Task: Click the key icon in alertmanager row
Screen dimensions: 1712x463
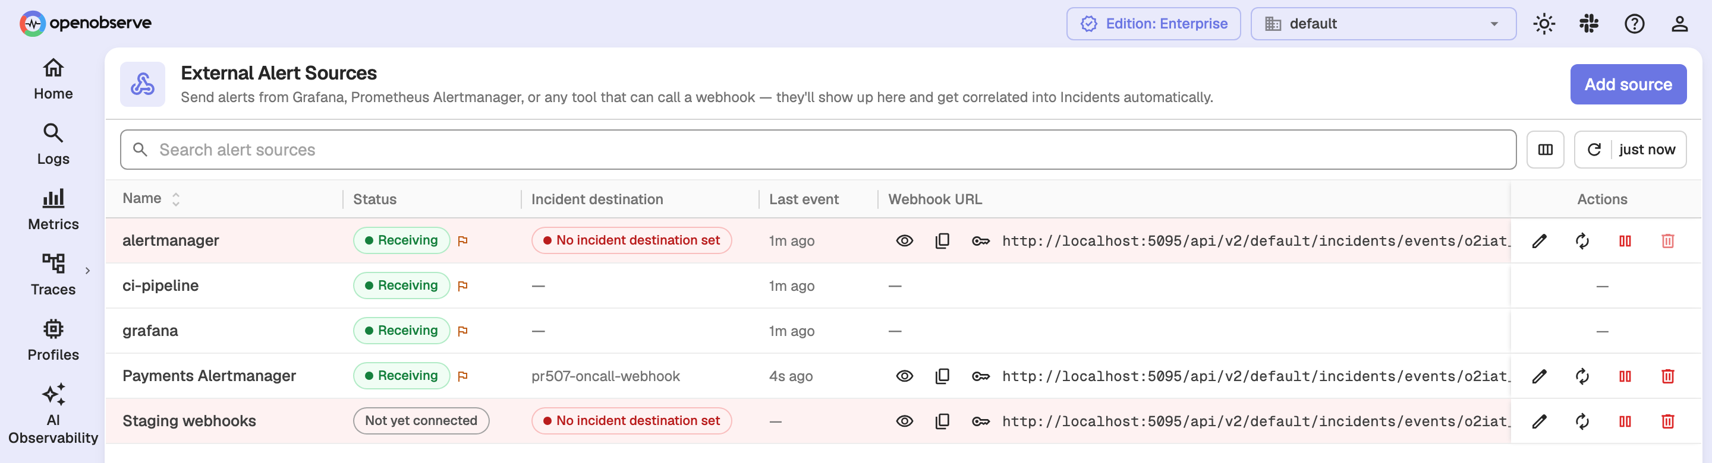Action: coord(980,241)
